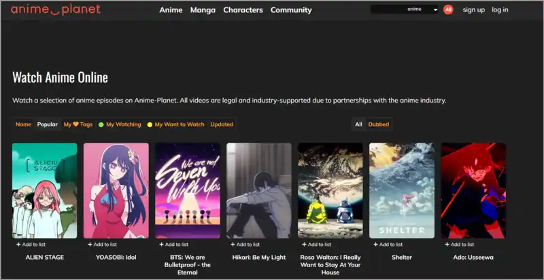Add Shelter to list

click(x=388, y=244)
